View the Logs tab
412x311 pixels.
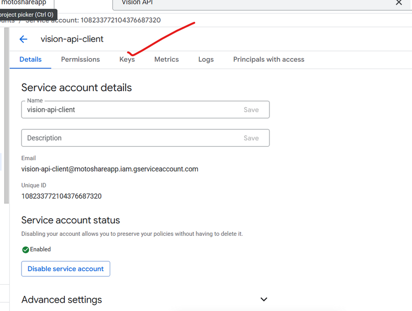(x=206, y=59)
